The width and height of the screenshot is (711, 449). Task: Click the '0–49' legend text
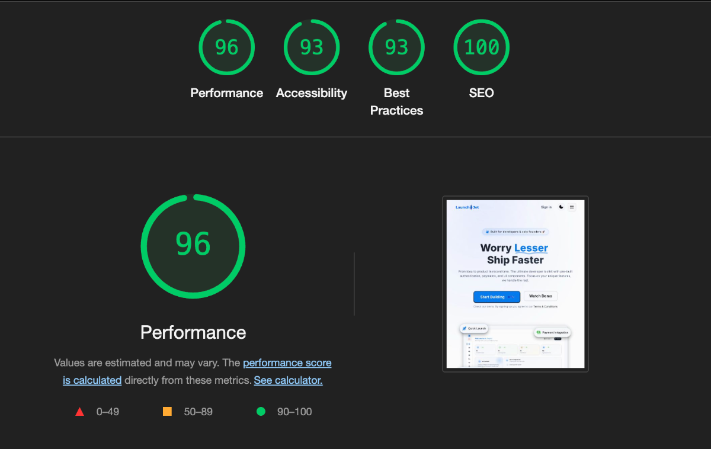tap(108, 412)
